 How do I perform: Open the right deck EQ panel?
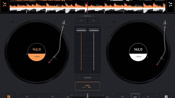tap(122, 96)
